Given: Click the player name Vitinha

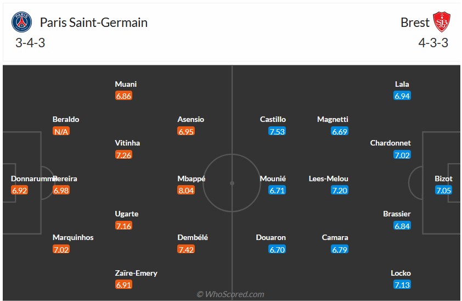Looking at the screenshot, I should 127,143.
